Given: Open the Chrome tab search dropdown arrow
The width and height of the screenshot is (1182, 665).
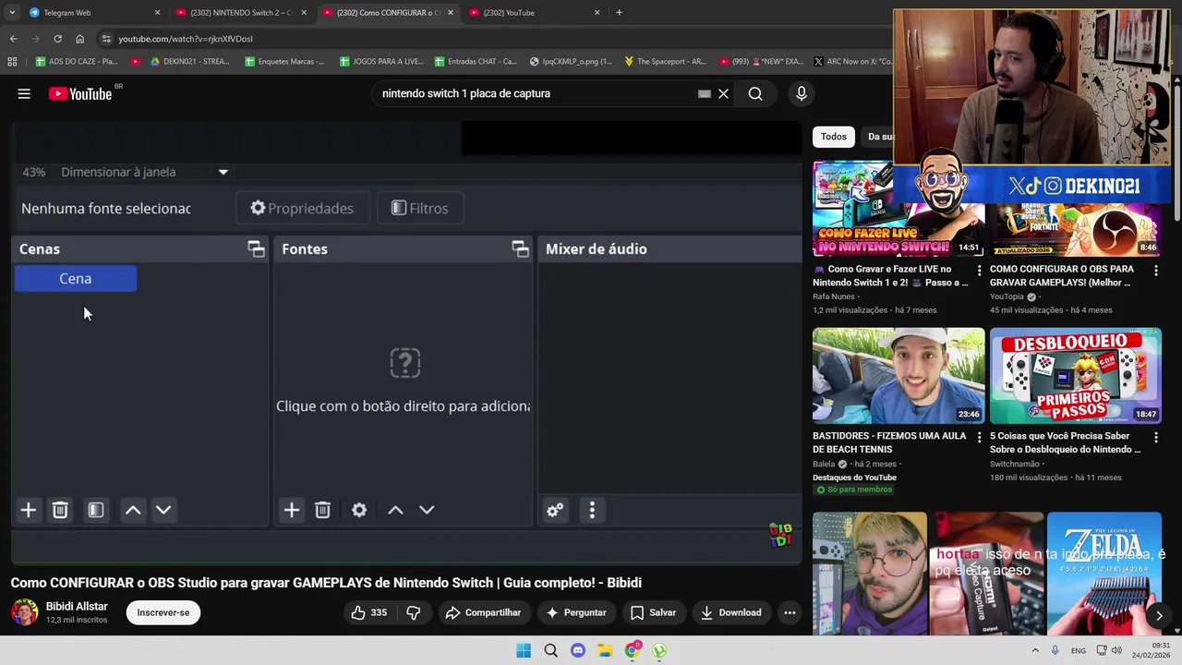Looking at the screenshot, I should [12, 13].
